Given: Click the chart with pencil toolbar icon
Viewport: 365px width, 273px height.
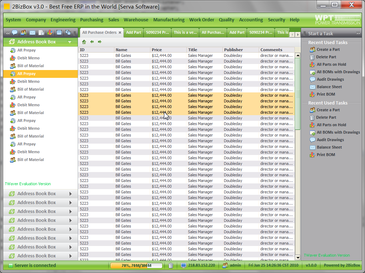Looking at the screenshot, I should point(50,33).
